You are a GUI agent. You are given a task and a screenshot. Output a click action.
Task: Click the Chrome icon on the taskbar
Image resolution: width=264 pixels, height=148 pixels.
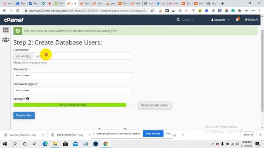[x=106, y=144]
